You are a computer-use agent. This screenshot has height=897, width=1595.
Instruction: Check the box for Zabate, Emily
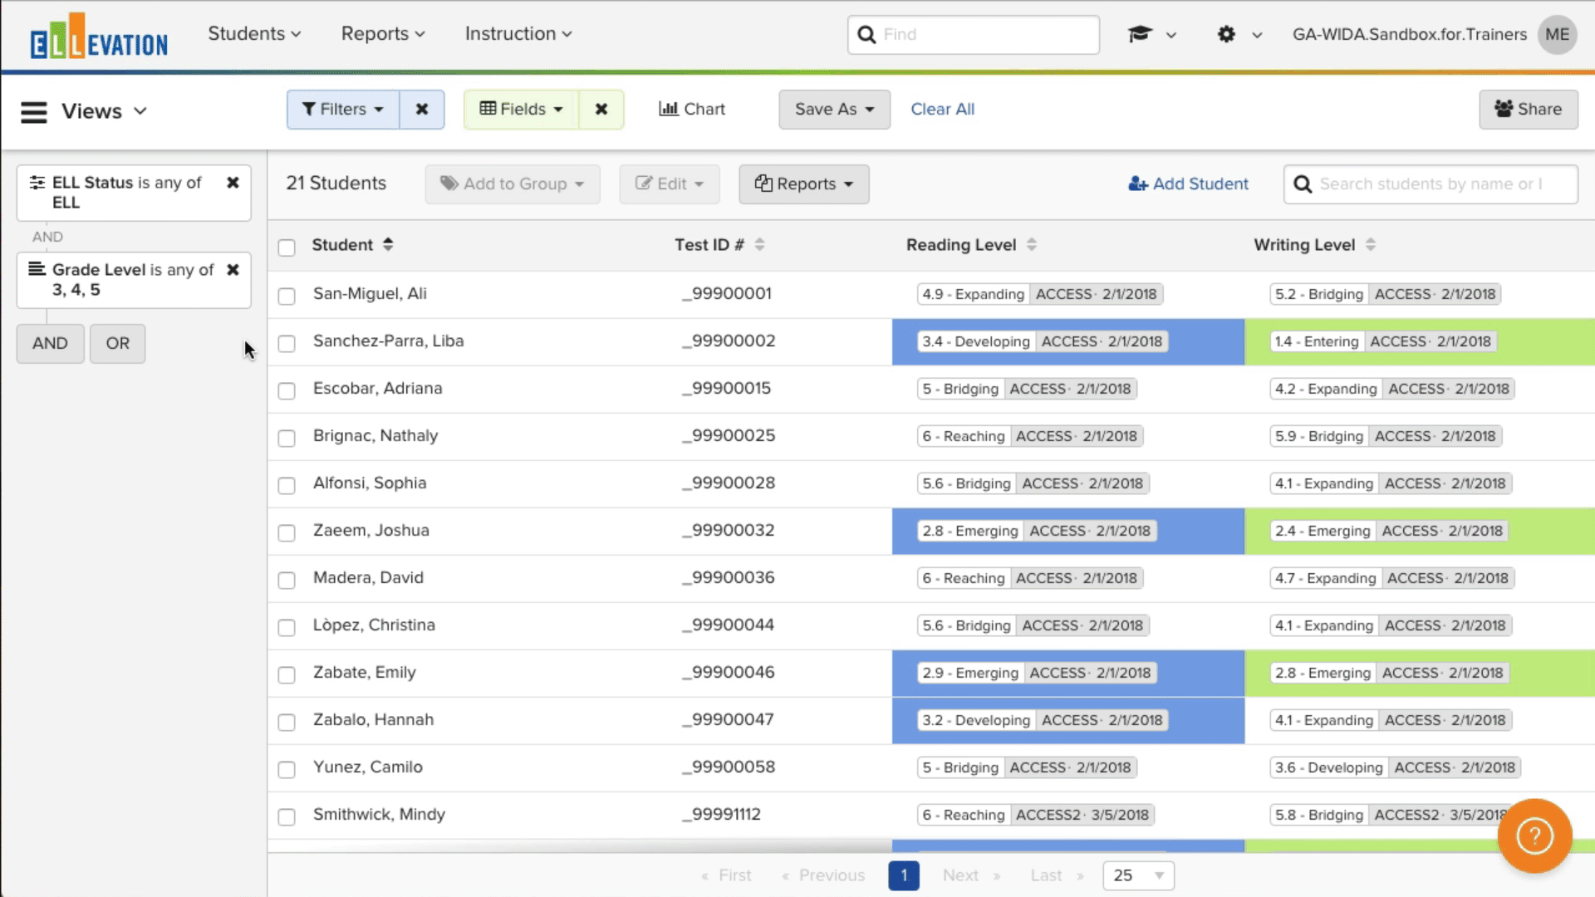(287, 674)
